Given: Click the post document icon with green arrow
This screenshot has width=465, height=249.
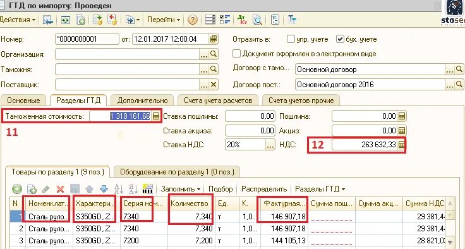Looking at the screenshot, I should point(97,20).
